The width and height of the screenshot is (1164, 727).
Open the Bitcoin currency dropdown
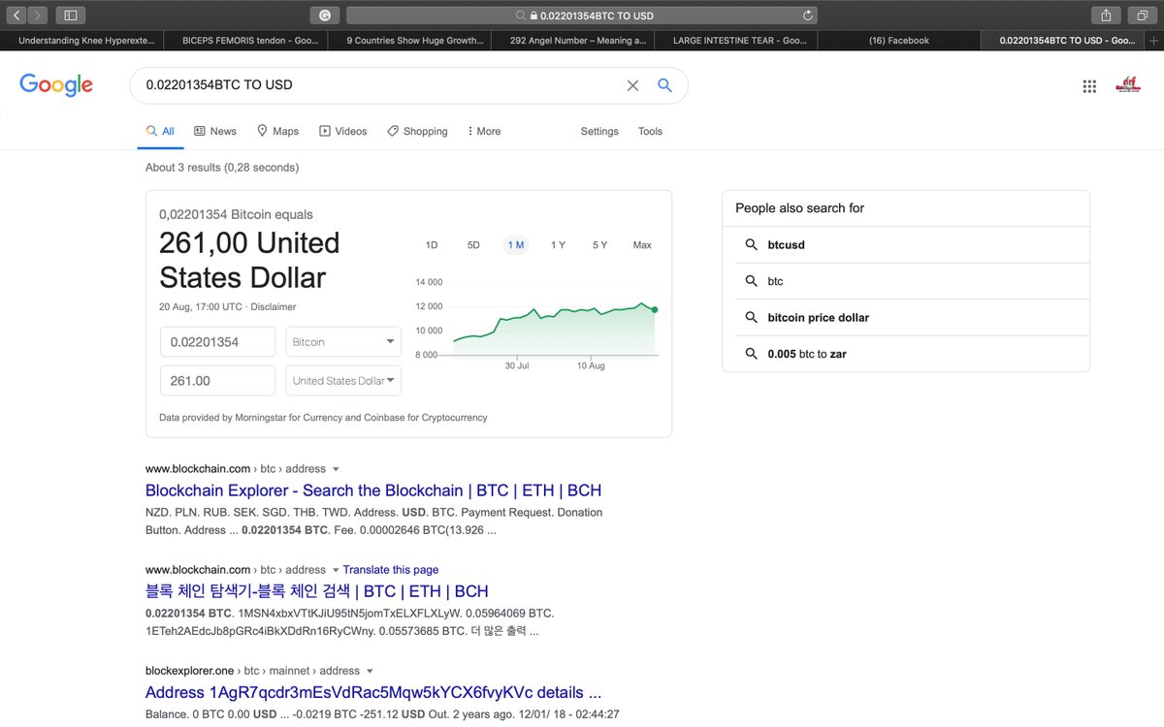pos(343,342)
